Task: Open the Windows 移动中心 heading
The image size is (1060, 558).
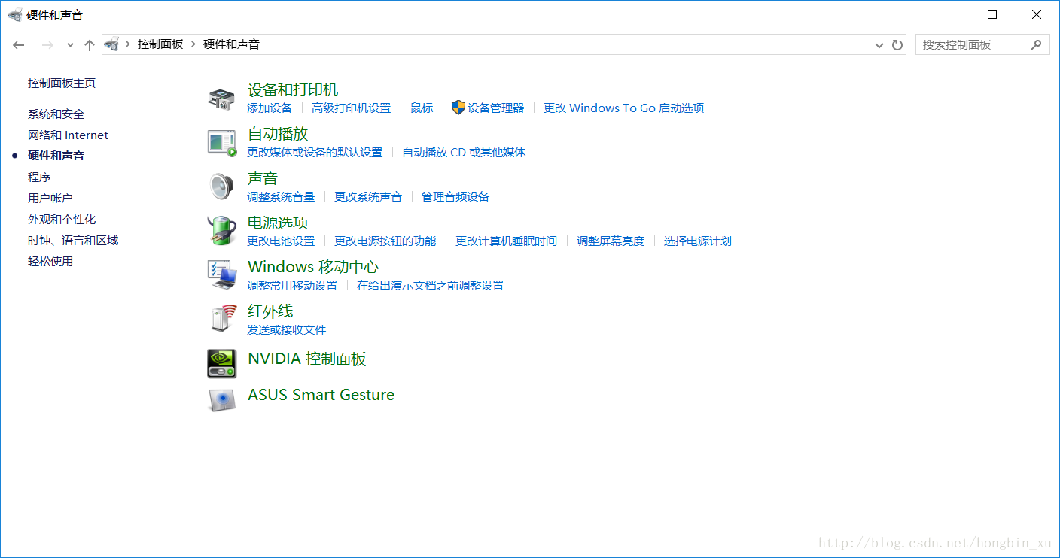Action: point(313,268)
